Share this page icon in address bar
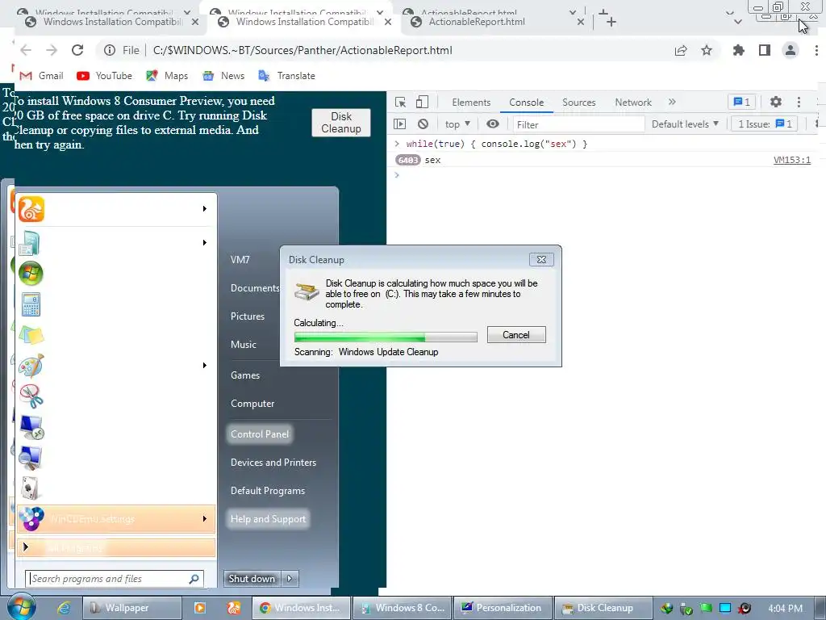This screenshot has width=826, height=620. click(681, 50)
